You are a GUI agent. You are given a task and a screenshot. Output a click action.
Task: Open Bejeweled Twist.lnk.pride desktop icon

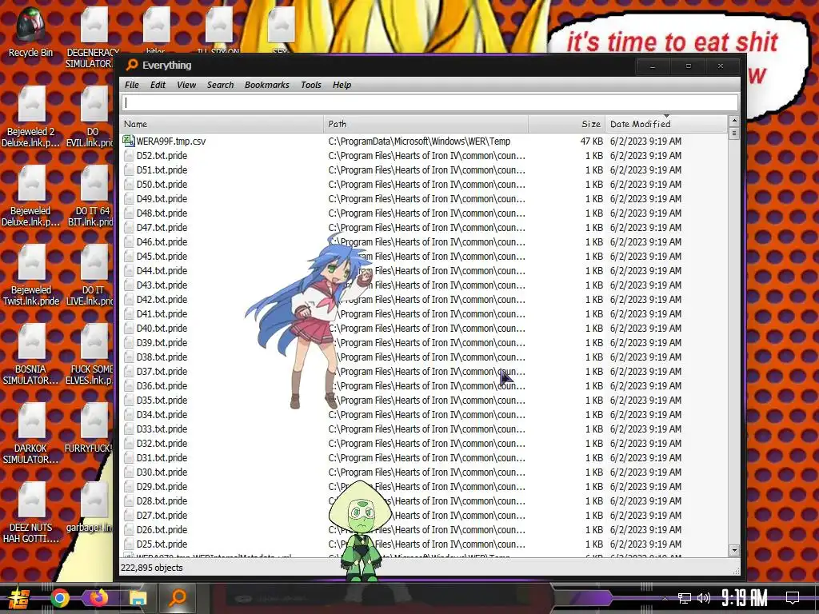[31, 275]
